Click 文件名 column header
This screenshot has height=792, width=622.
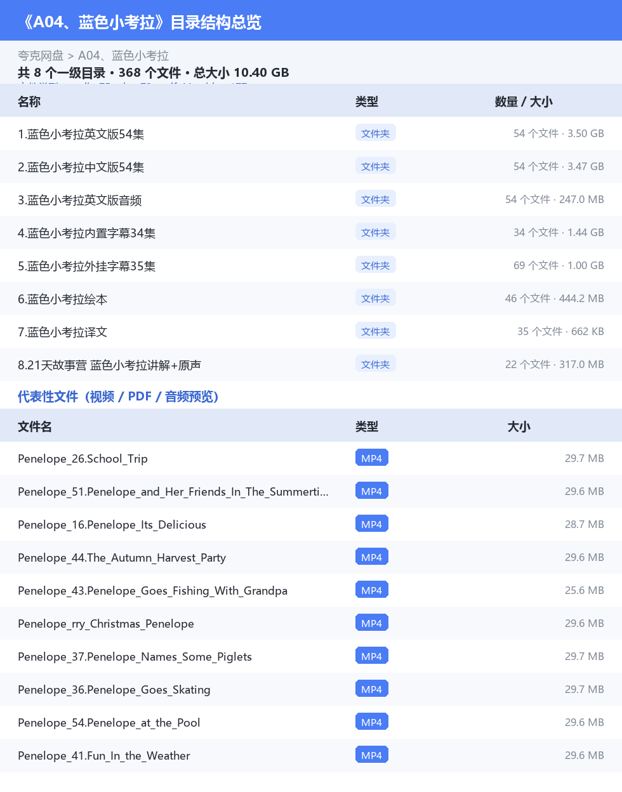click(35, 426)
